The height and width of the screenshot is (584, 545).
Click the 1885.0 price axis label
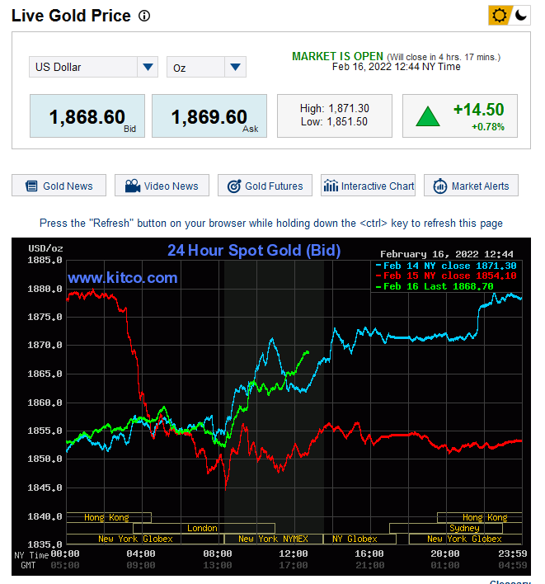45,260
